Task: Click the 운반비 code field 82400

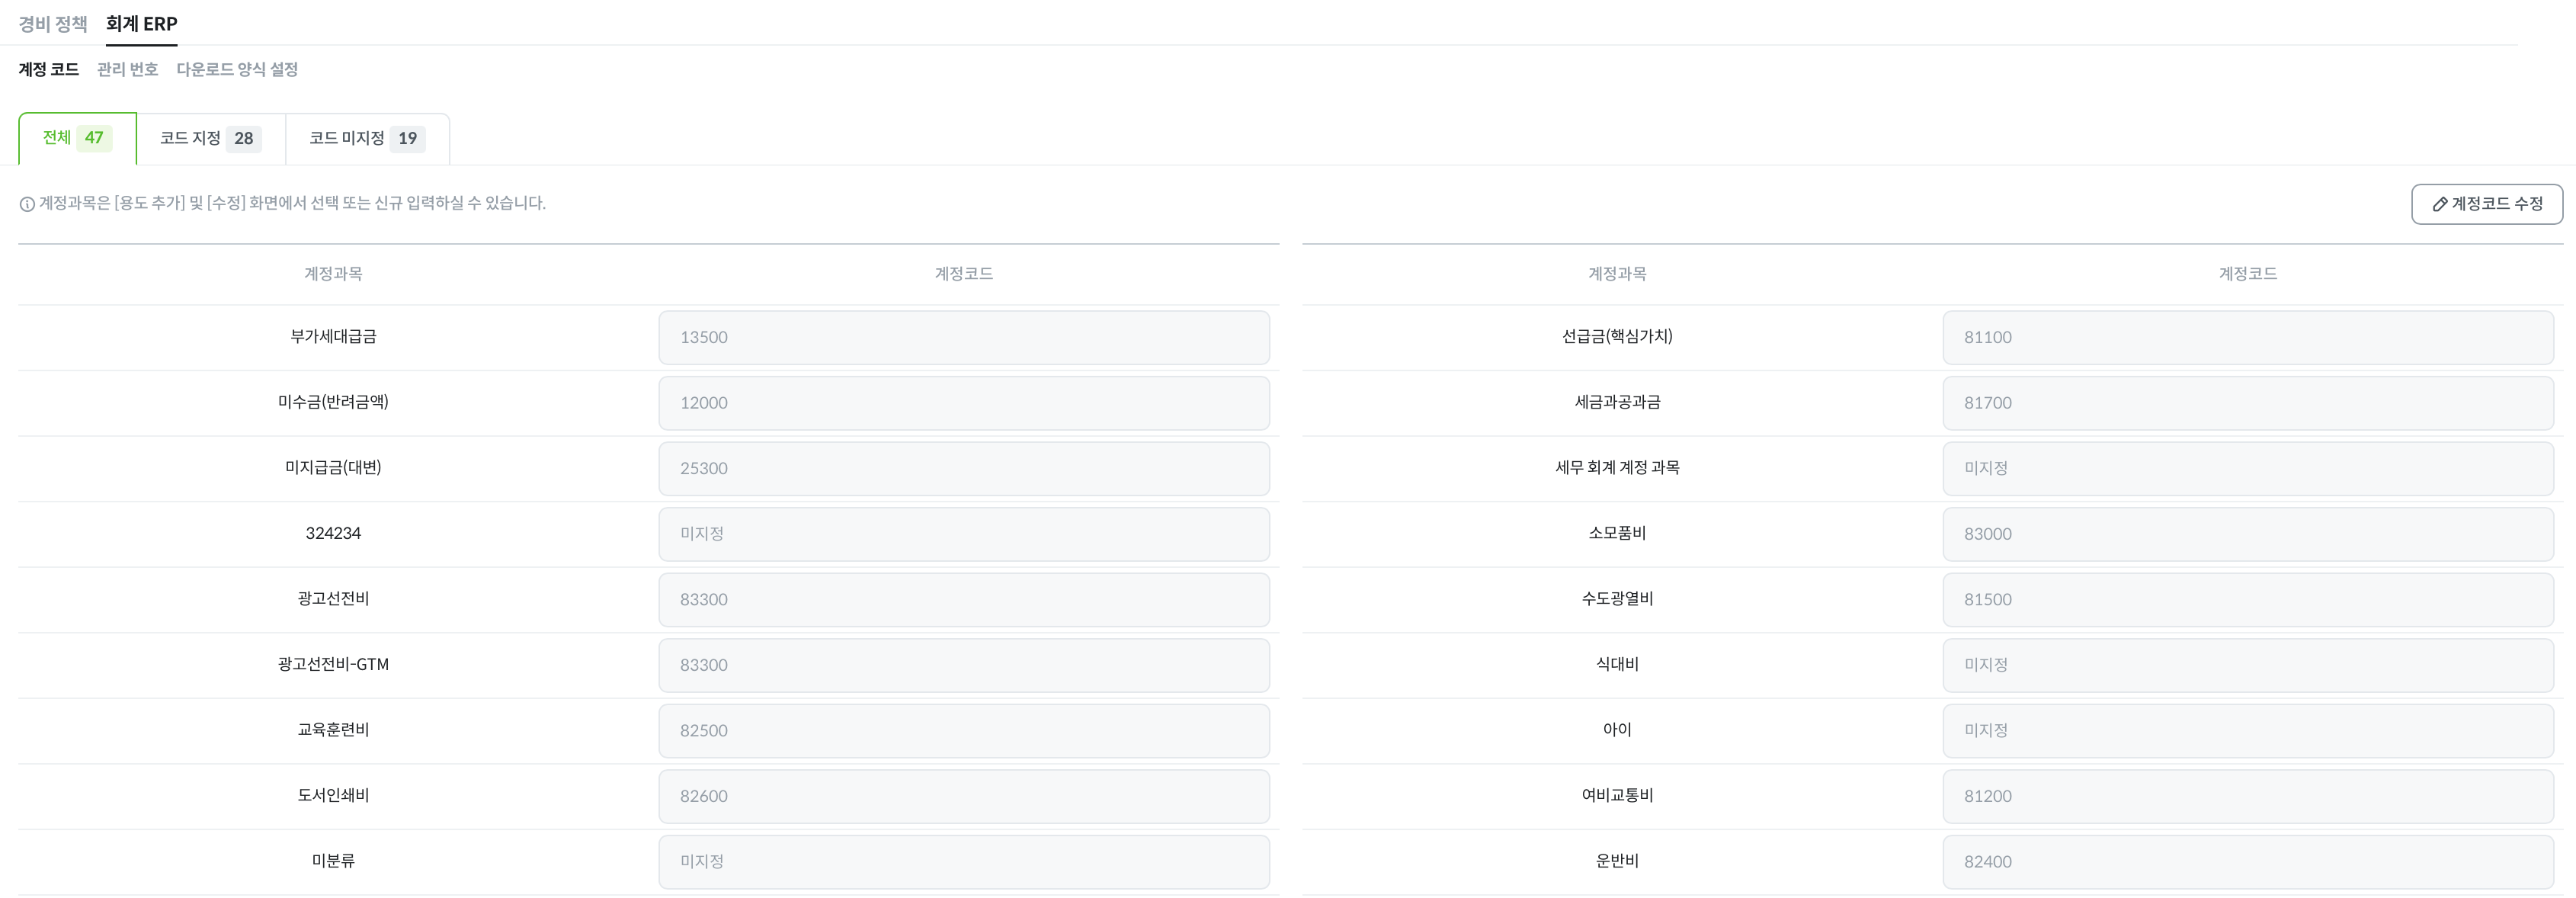Action: click(x=2248, y=862)
